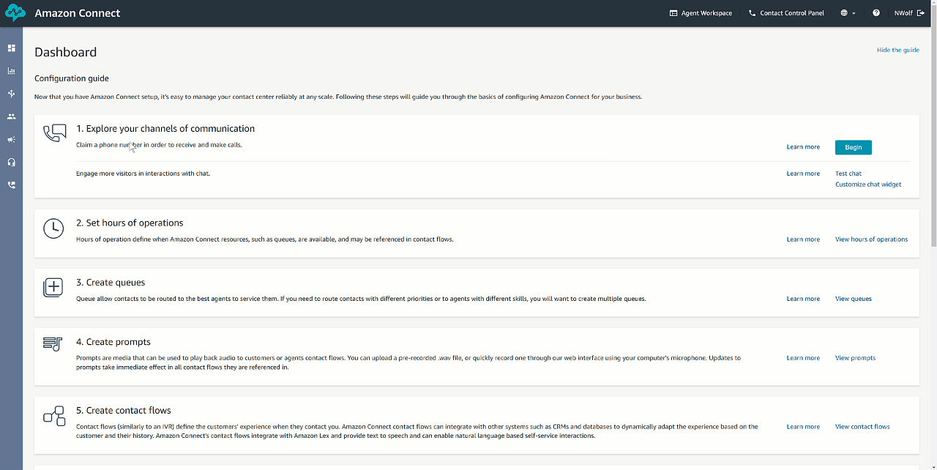937x470 pixels.
Task: Click Learn more for hours of operations
Action: pos(803,239)
